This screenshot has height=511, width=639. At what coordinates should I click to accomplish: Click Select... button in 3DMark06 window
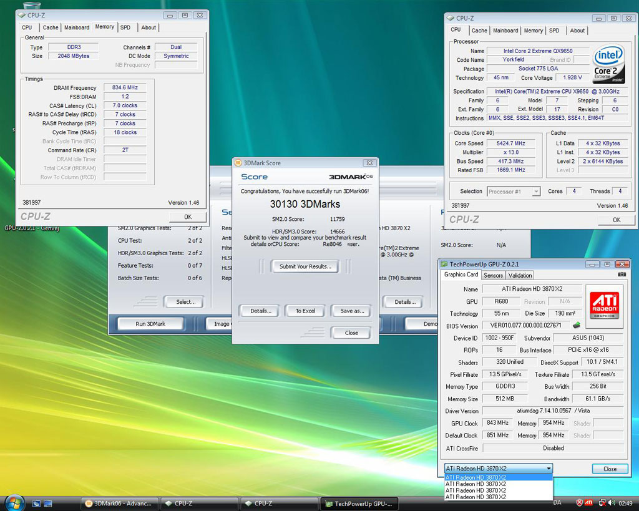click(185, 302)
